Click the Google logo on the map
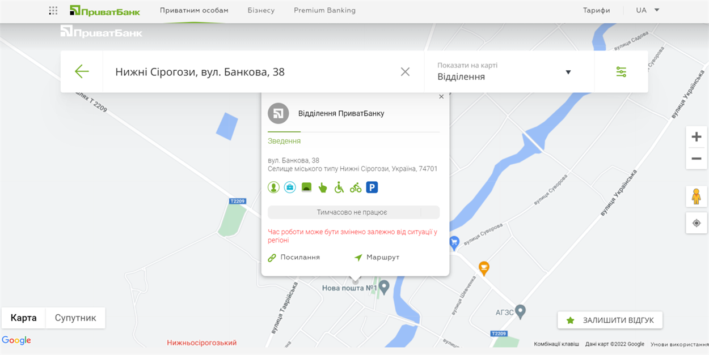709x355 pixels. pyautogui.click(x=16, y=340)
